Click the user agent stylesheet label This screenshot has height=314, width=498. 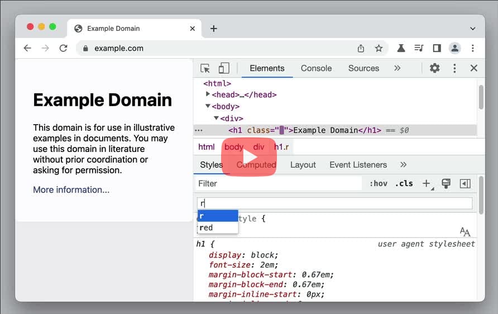tap(426, 244)
